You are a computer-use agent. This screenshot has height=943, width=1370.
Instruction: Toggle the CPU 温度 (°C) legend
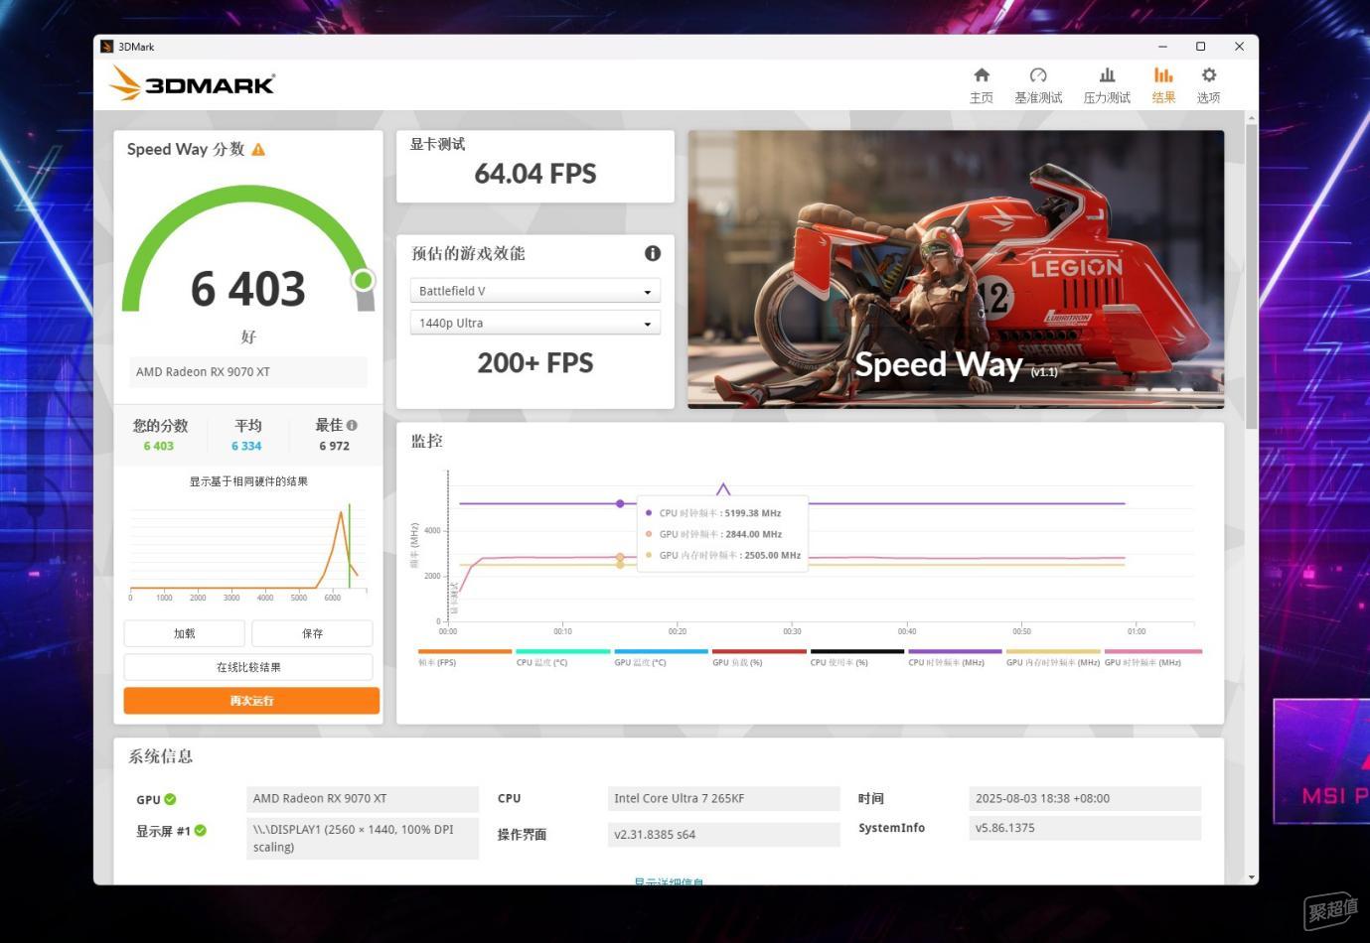[562, 657]
